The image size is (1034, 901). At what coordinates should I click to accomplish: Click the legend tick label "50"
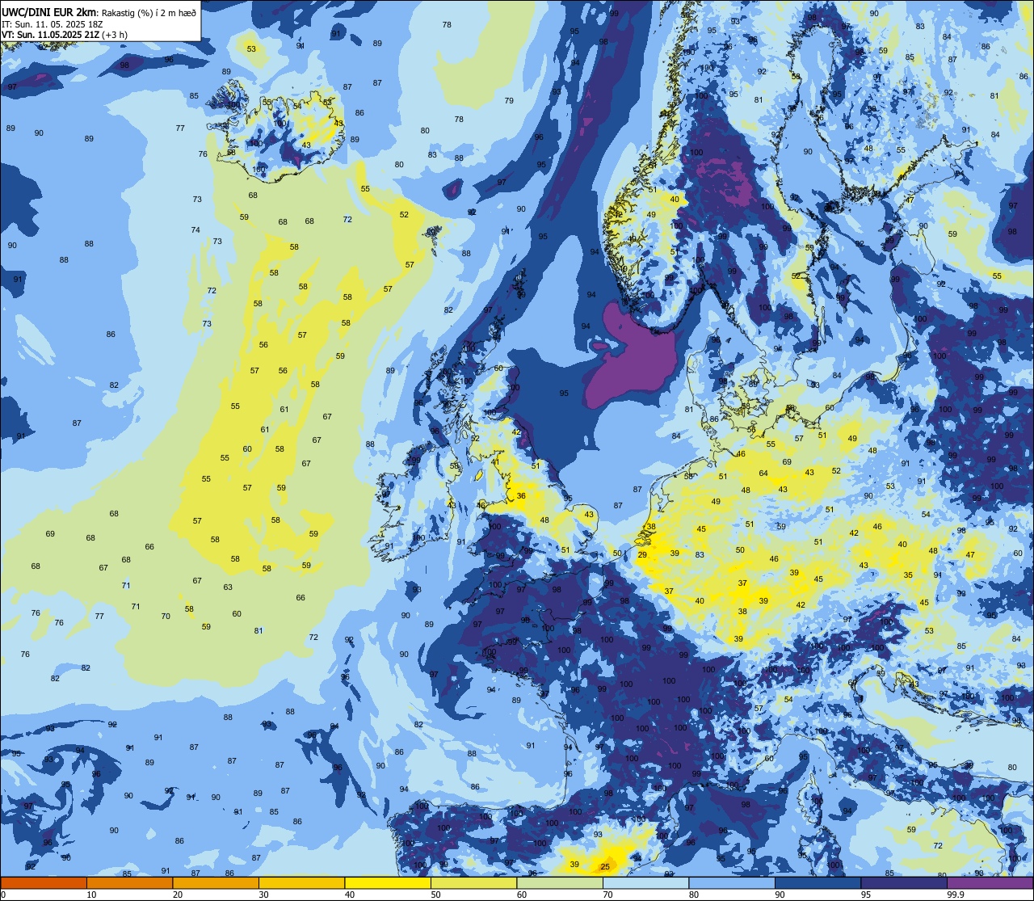(x=435, y=895)
